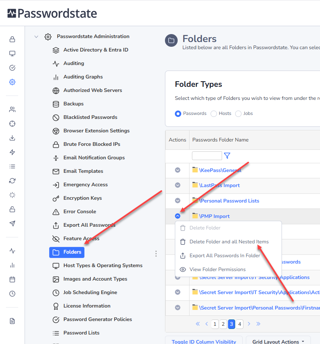
Task: Open License Information
Action: point(87,306)
